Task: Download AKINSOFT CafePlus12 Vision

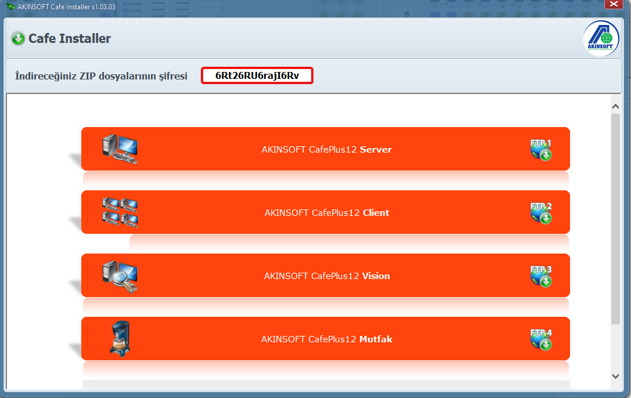Action: (x=326, y=276)
